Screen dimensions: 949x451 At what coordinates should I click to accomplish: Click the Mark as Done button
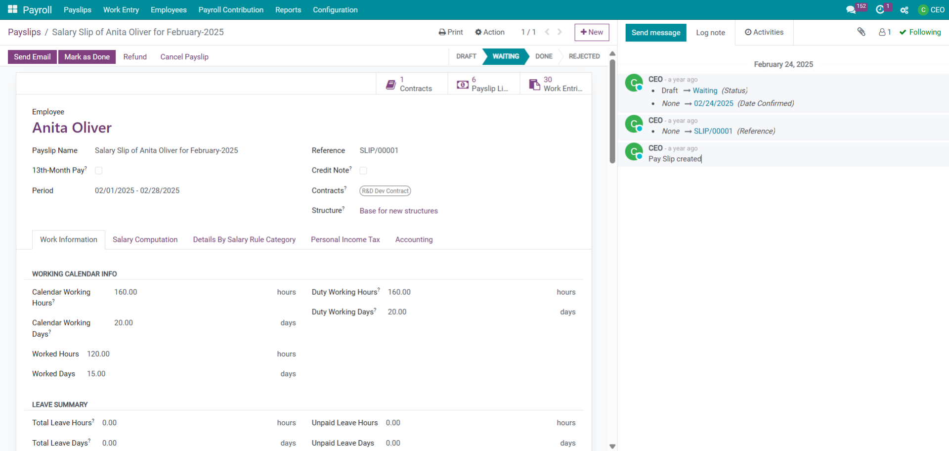click(87, 57)
